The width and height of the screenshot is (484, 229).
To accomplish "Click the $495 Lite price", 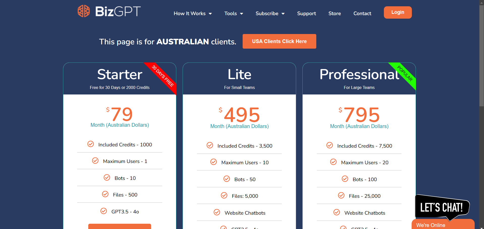I will click(239, 115).
